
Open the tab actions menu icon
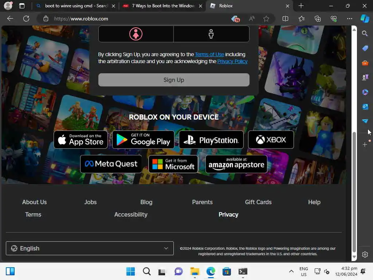click(x=21, y=6)
